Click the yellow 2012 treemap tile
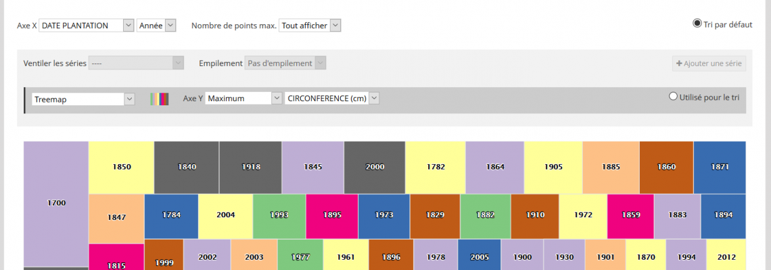Viewport: 771px width, 270px height. (726, 256)
